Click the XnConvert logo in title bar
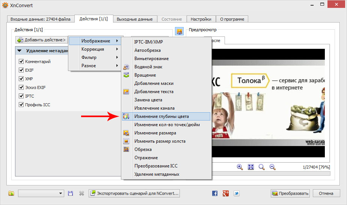This screenshot has width=347, height=205. coord(5,5)
